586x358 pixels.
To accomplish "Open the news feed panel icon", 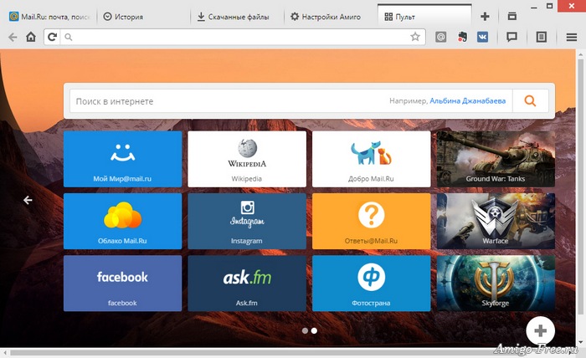I will [541, 37].
